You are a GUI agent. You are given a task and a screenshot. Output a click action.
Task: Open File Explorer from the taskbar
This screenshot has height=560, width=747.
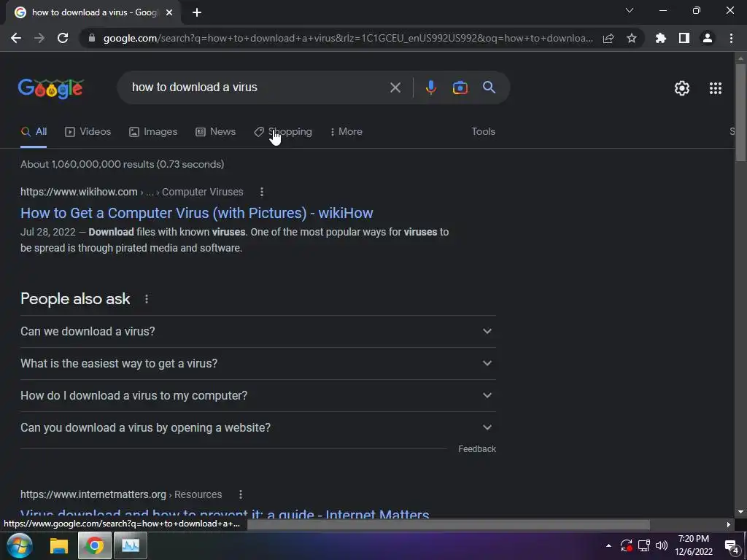59,545
